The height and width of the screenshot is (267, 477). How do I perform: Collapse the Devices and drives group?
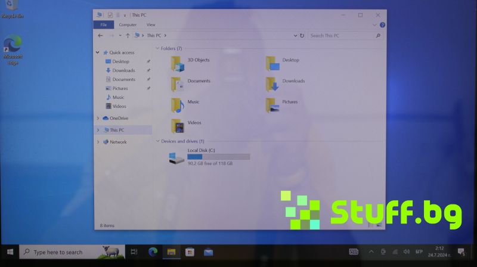[x=157, y=141]
